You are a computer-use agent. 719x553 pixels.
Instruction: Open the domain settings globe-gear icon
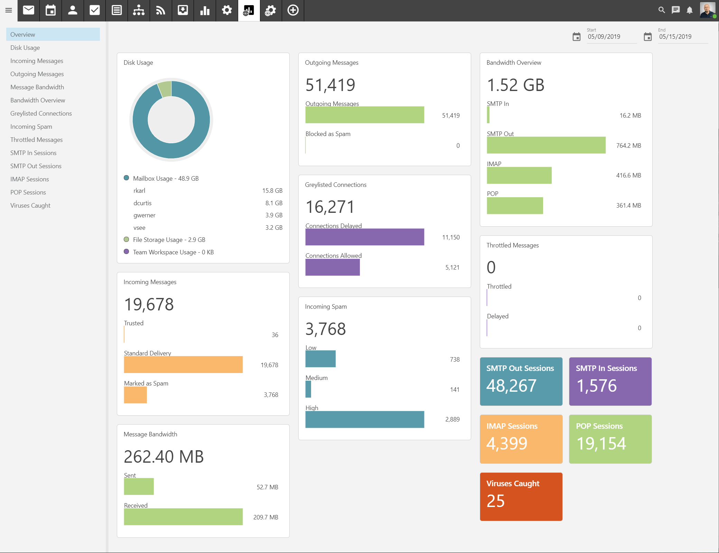pyautogui.click(x=271, y=10)
